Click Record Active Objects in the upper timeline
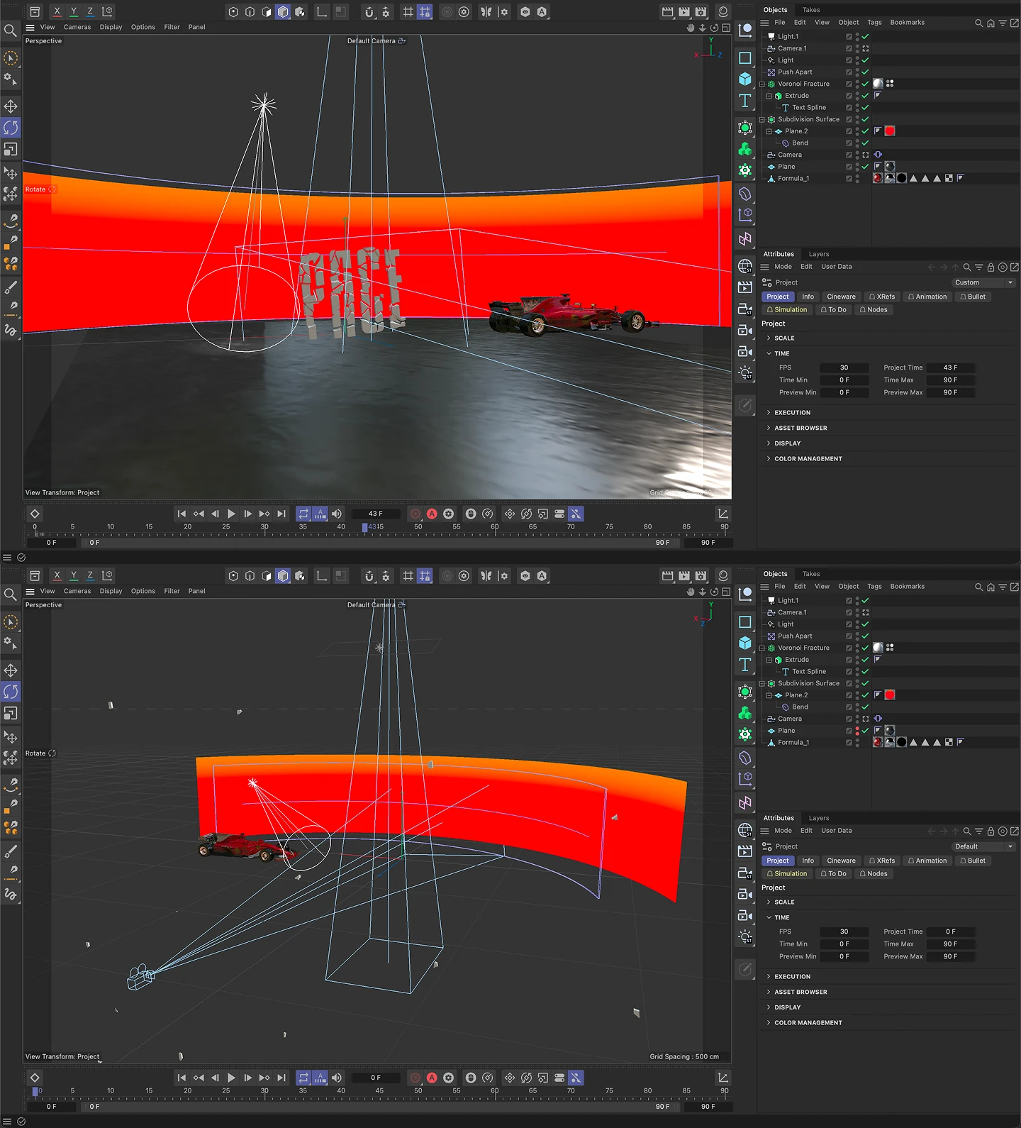Screen dimensions: 1021x1128 point(415,514)
